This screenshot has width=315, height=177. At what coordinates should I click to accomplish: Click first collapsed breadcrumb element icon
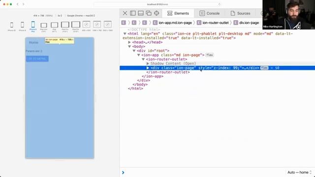(124, 23)
